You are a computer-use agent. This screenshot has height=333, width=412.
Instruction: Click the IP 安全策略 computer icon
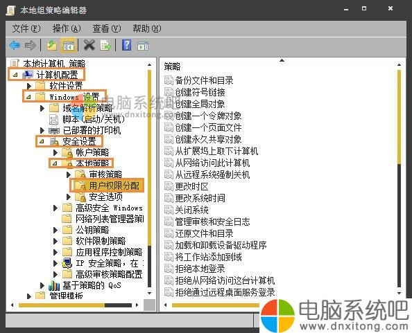pyautogui.click(x=67, y=262)
